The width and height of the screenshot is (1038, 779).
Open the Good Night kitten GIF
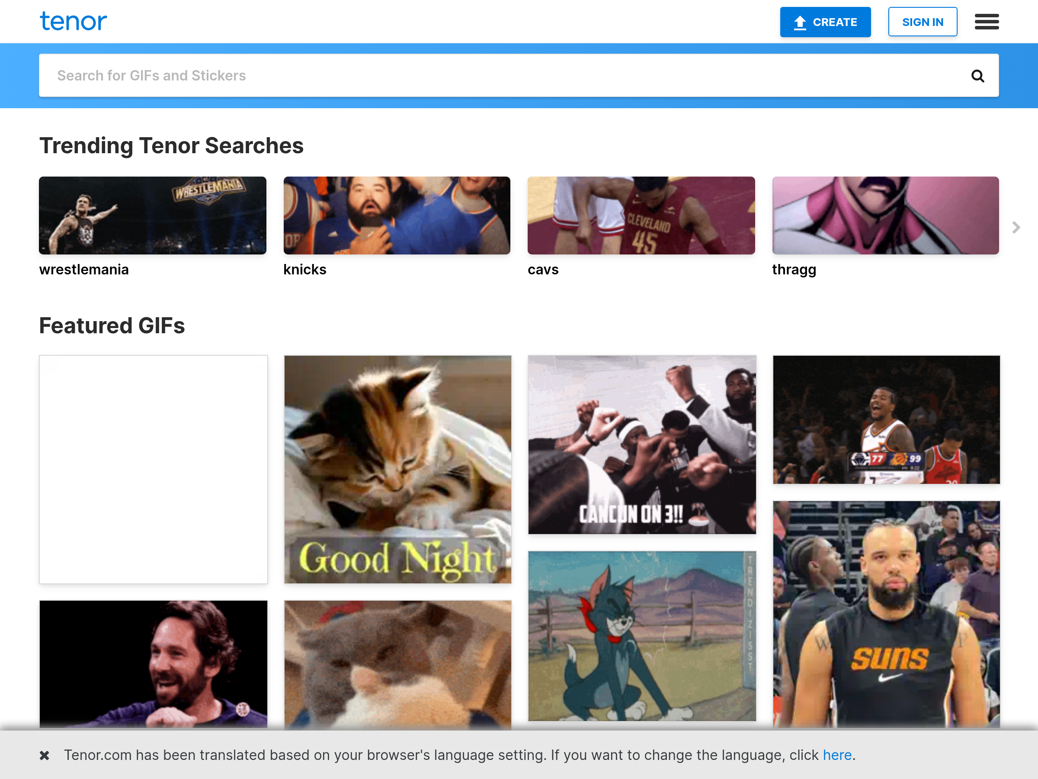point(397,470)
